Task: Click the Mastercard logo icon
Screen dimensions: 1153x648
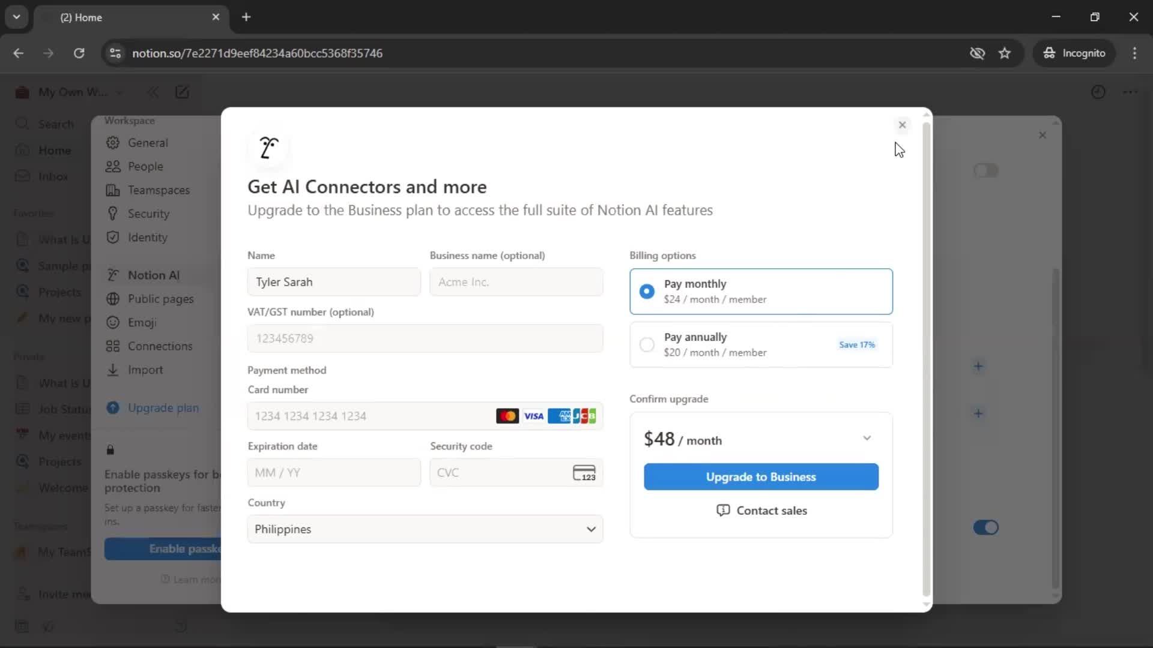Action: tap(507, 416)
